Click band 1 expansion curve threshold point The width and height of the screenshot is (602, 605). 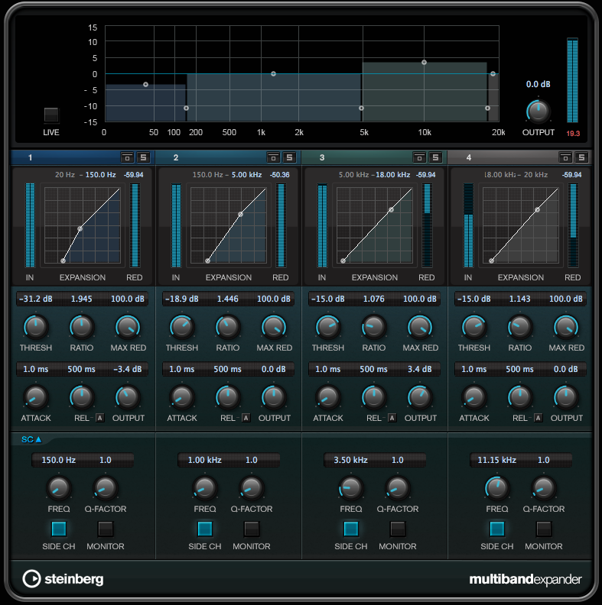click(x=80, y=229)
